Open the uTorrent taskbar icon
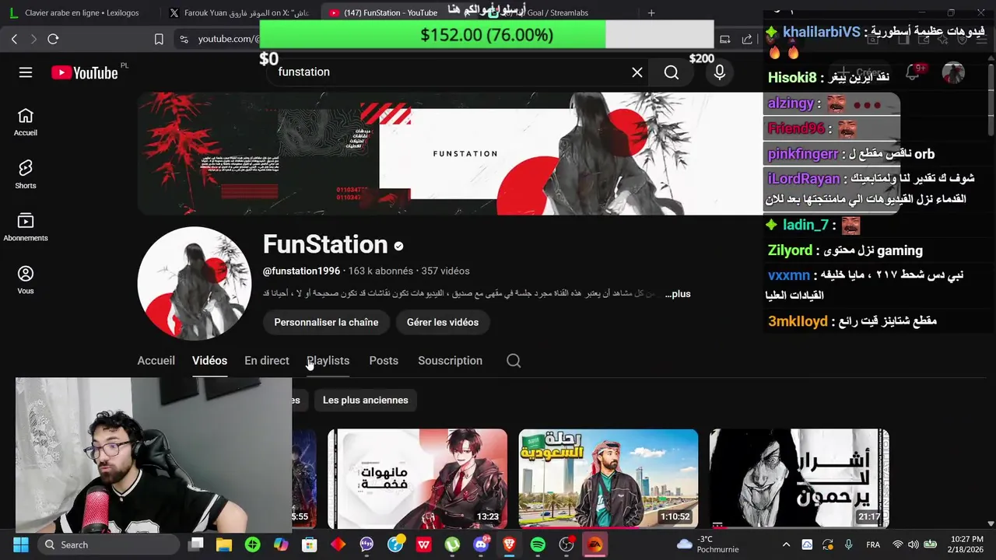This screenshot has height=560, width=996. coord(452,544)
